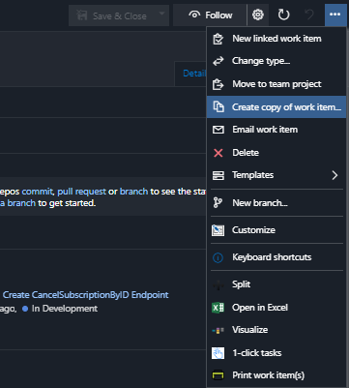The image size is (349, 388).
Task: Choose 1-click tasks entry
Action: pos(276,353)
